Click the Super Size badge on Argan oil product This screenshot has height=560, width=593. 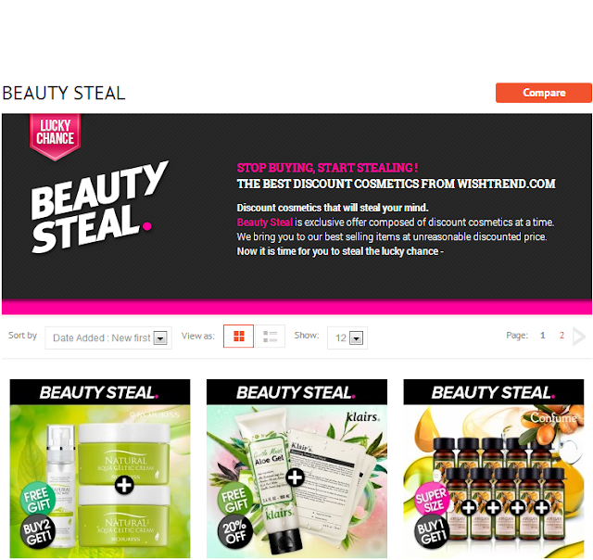(x=432, y=500)
